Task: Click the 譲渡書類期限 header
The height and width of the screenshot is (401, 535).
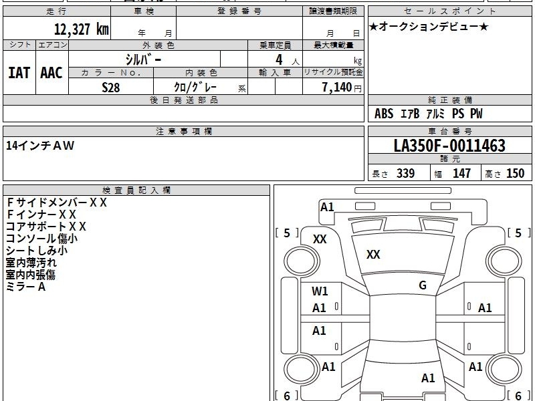Action: 333,11
